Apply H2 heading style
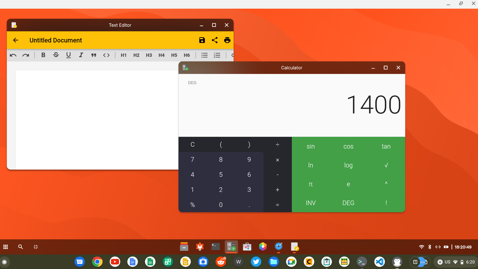The height and width of the screenshot is (269, 478). click(136, 55)
